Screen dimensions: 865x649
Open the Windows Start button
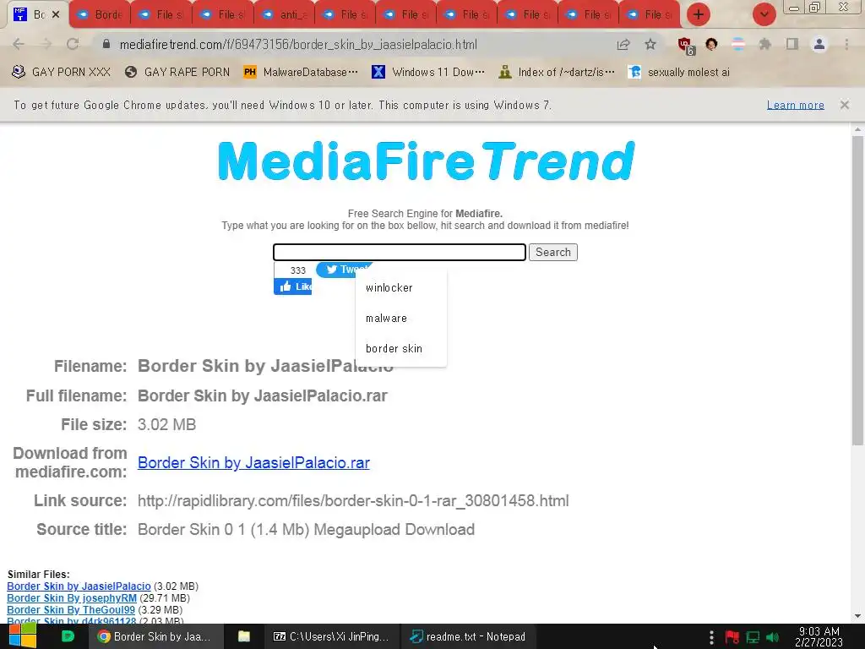coord(23,636)
